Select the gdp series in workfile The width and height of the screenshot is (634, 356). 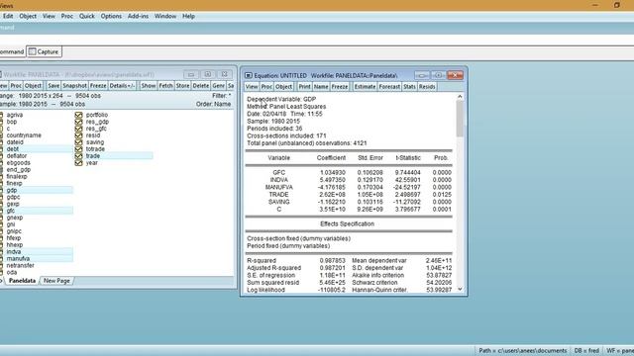click(x=12, y=190)
